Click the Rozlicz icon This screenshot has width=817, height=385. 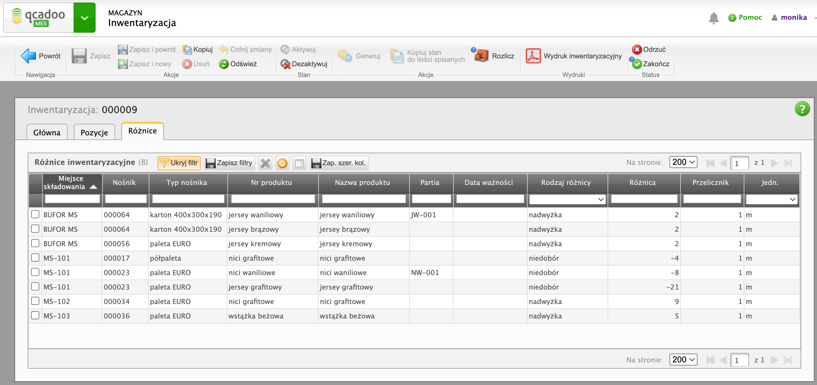(x=481, y=56)
